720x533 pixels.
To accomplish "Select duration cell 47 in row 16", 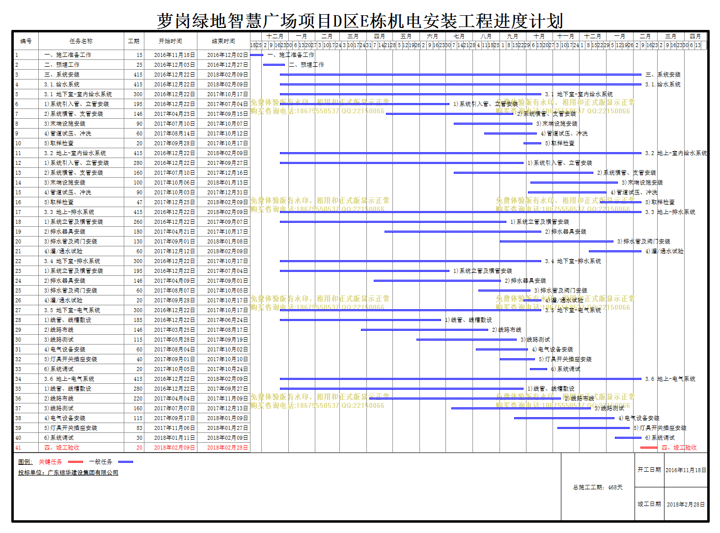I will (134, 202).
